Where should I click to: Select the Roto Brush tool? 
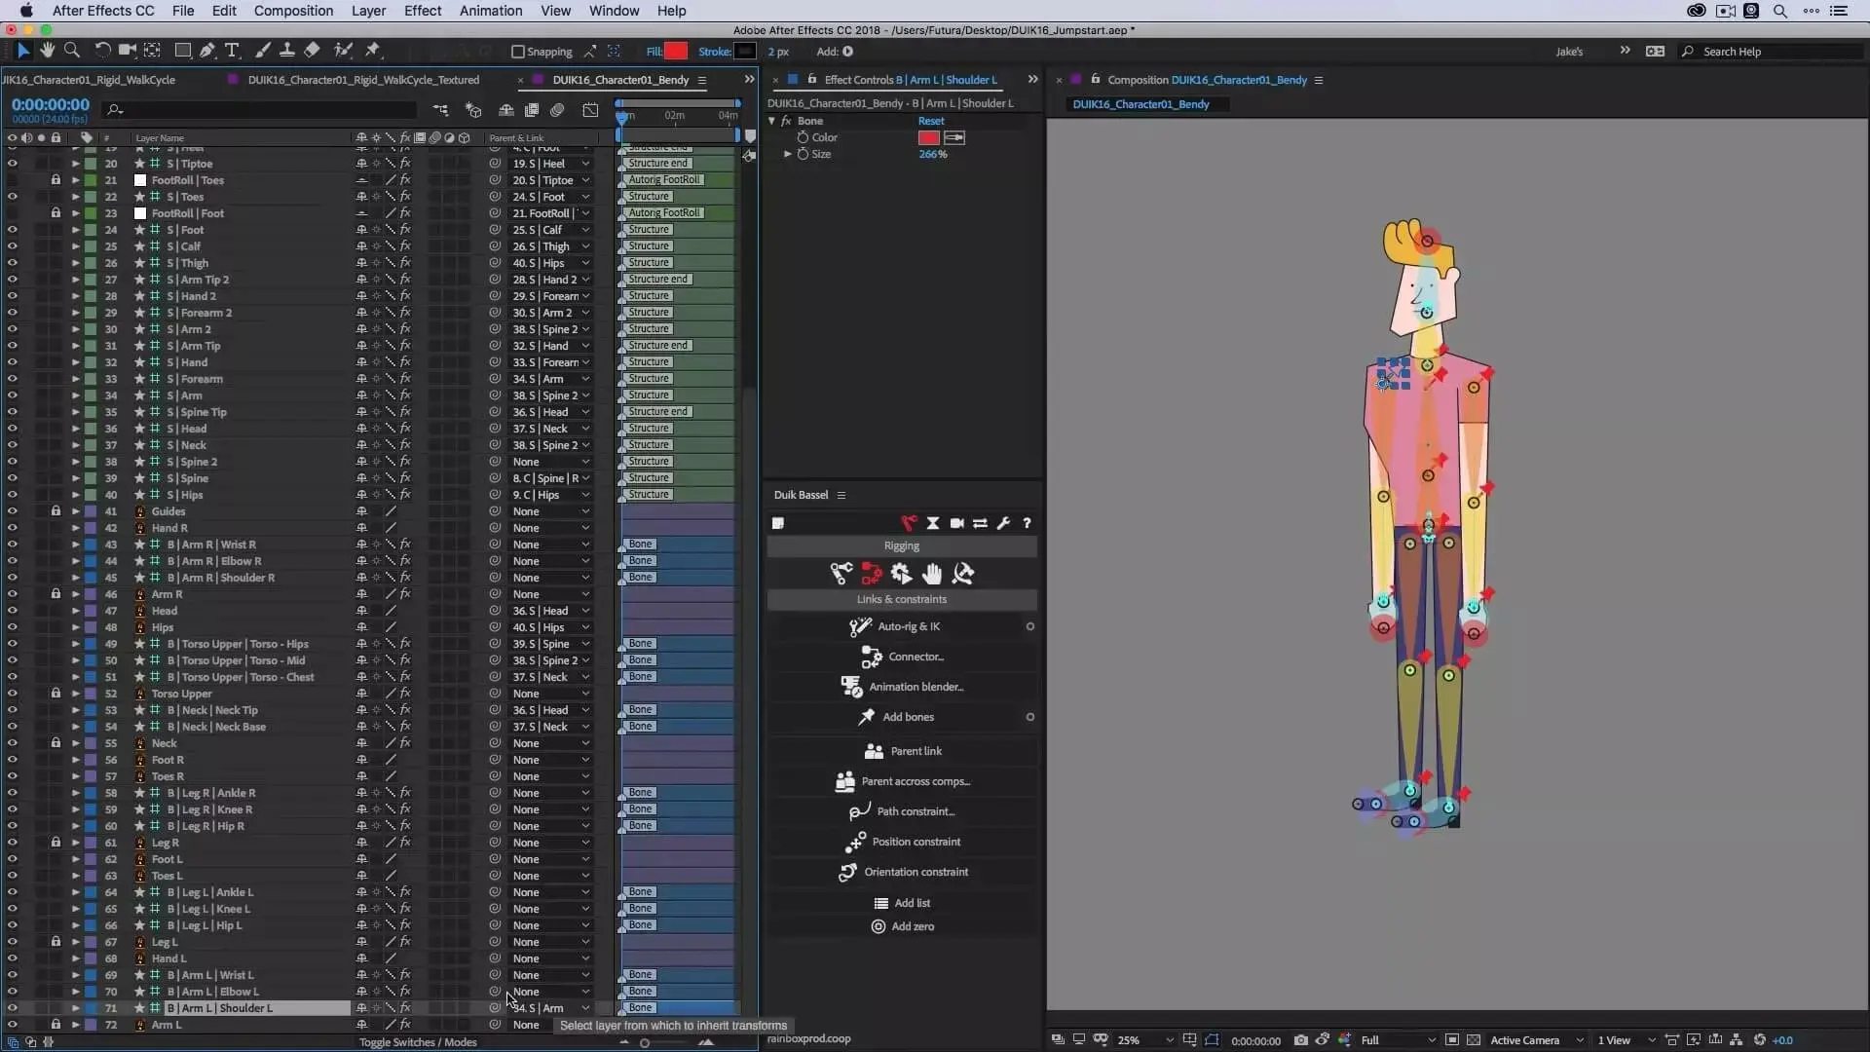coord(343,50)
